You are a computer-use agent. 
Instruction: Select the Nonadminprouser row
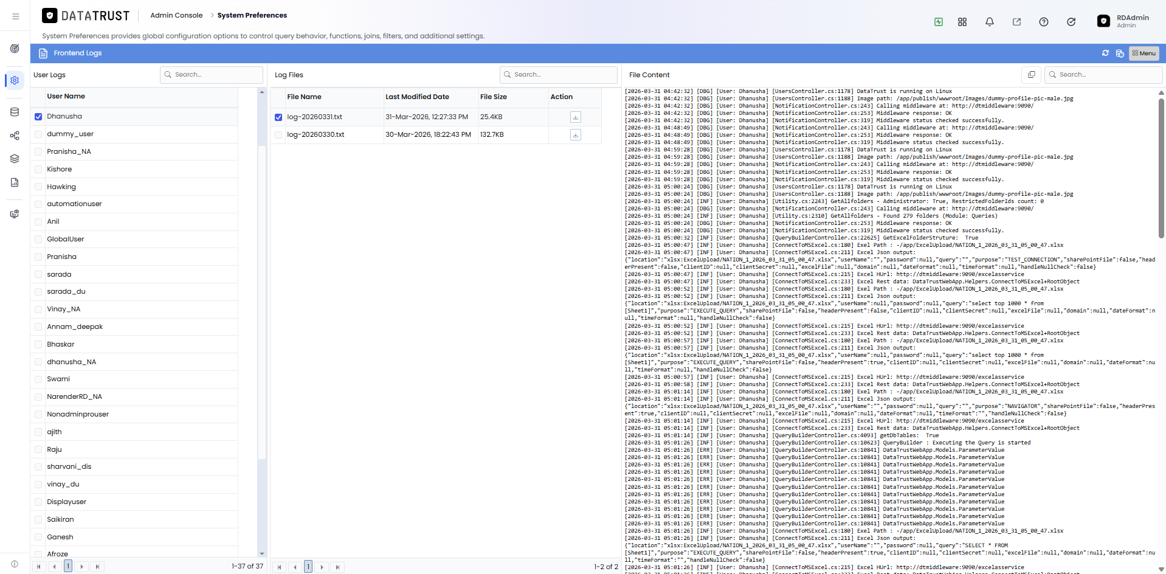[x=134, y=415]
